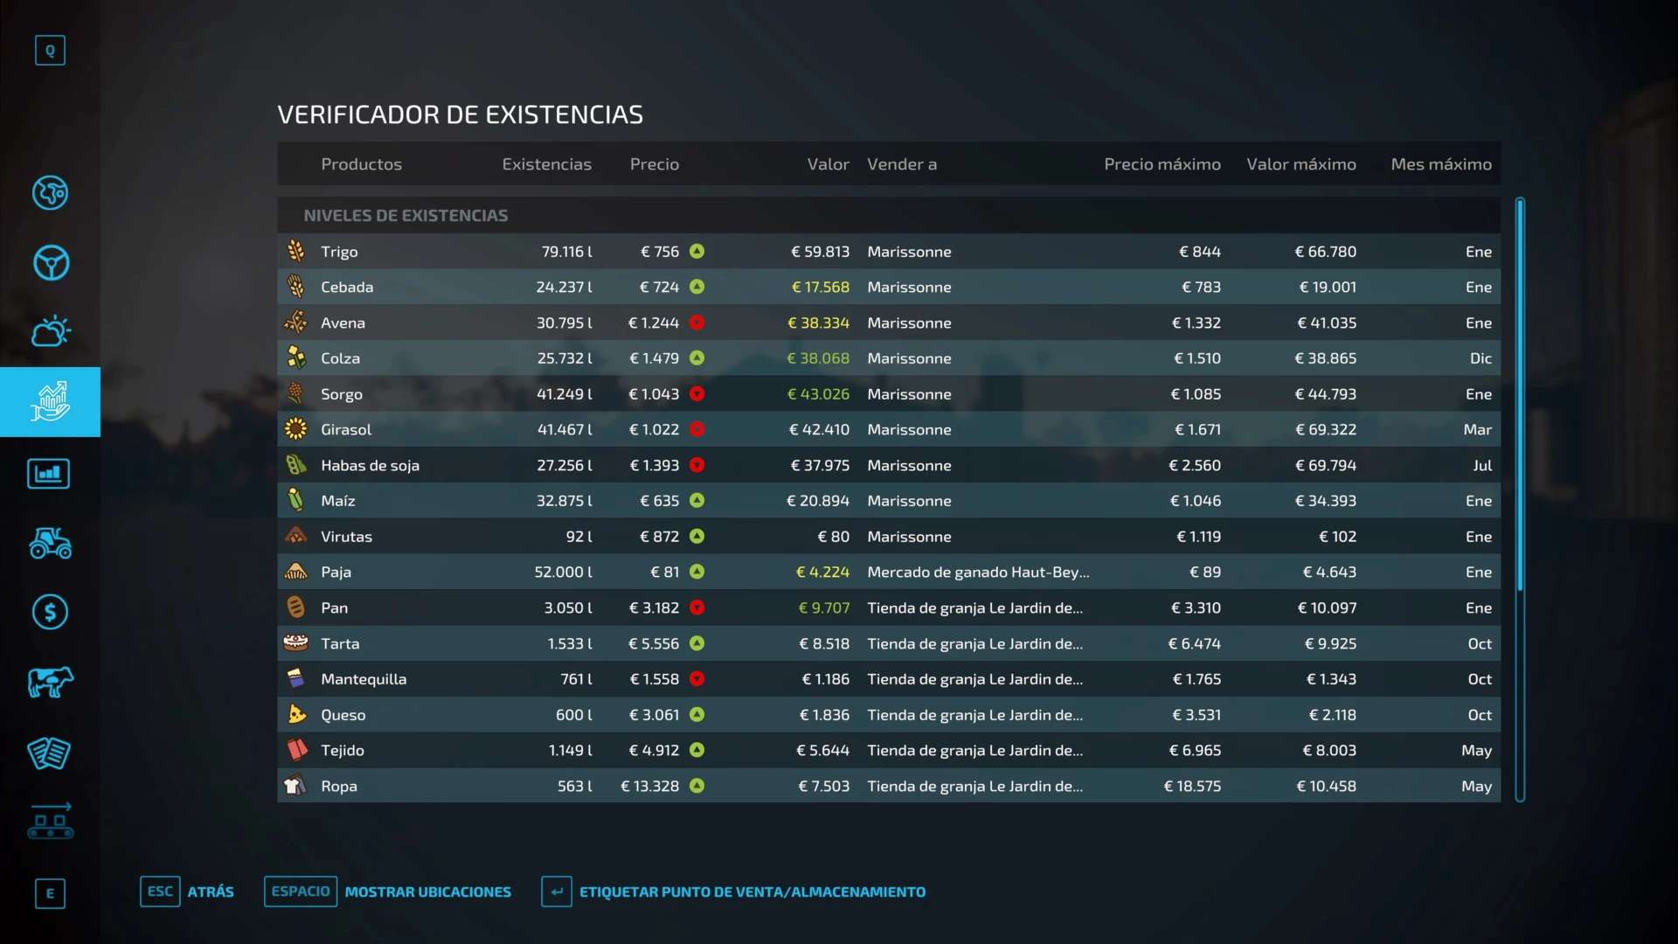The image size is (1678, 944).
Task: Open the cow animals sidebar icon
Action: [50, 682]
